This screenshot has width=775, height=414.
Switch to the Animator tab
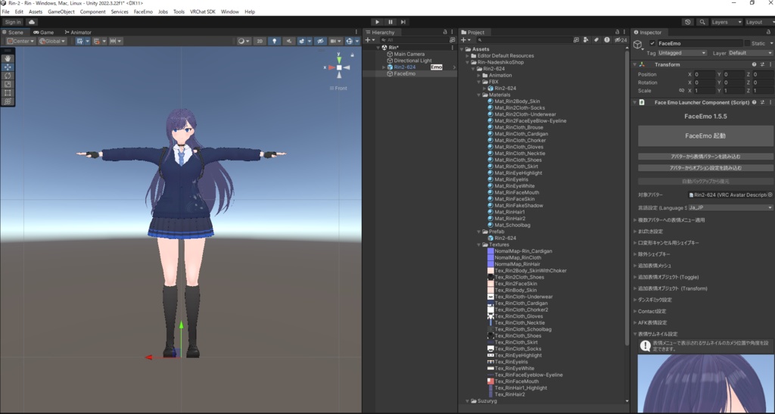click(78, 32)
